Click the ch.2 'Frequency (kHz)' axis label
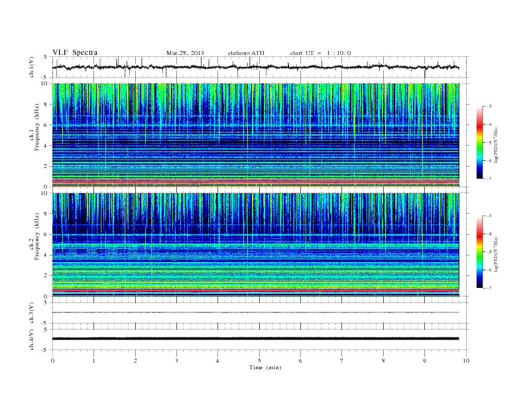This screenshot has width=525, height=405. pyautogui.click(x=37, y=236)
